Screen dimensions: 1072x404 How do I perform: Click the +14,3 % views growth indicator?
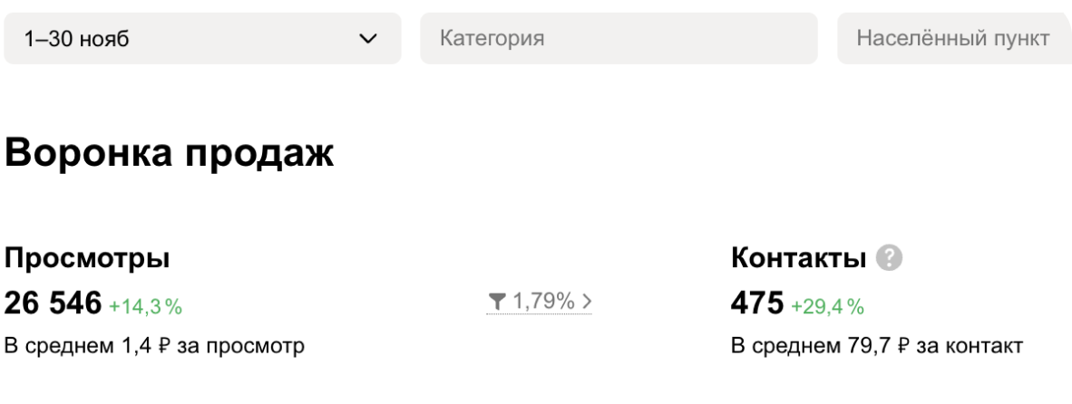click(x=145, y=307)
